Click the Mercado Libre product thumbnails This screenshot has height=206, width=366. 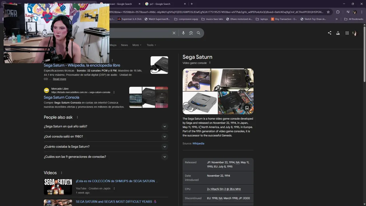click(148, 97)
